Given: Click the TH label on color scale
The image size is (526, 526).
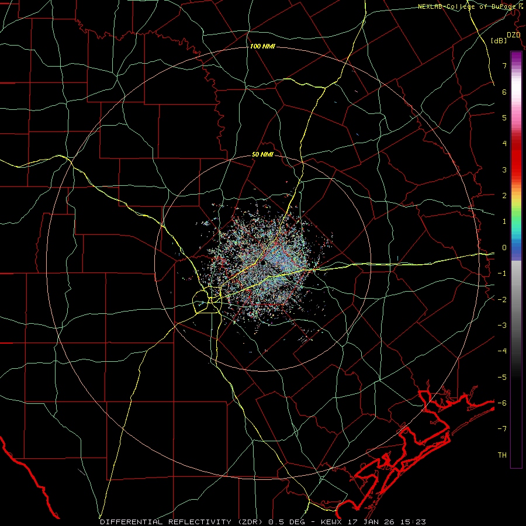Looking at the screenshot, I should tap(502, 455).
